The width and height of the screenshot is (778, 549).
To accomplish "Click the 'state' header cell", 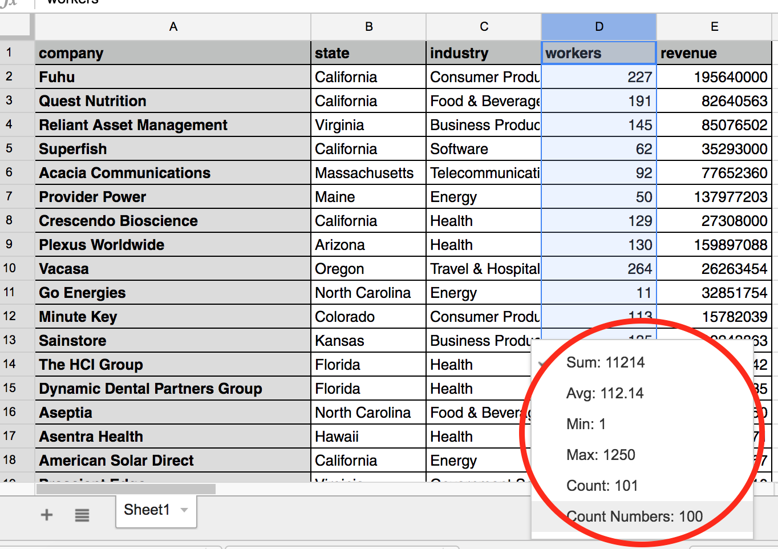I will pyautogui.click(x=369, y=53).
